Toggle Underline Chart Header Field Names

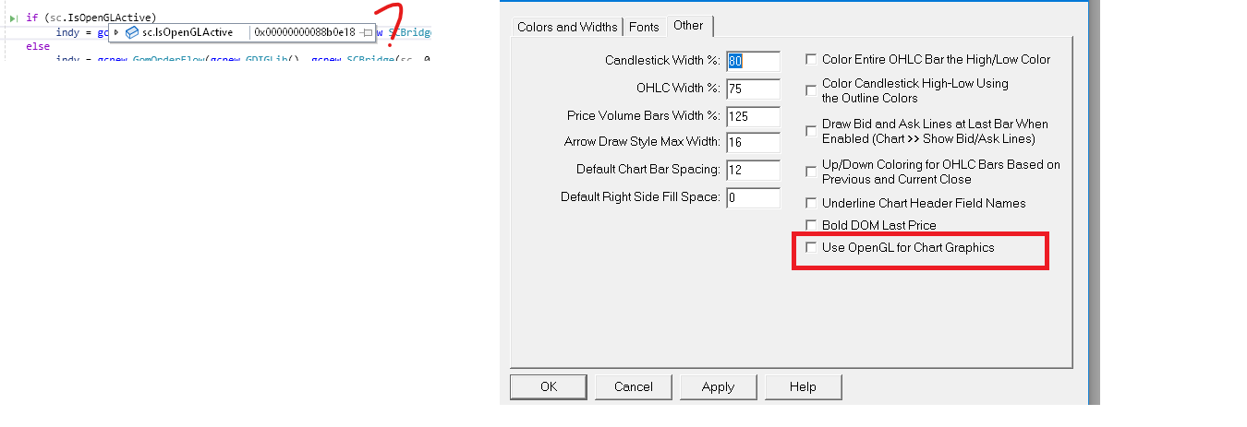tap(811, 203)
